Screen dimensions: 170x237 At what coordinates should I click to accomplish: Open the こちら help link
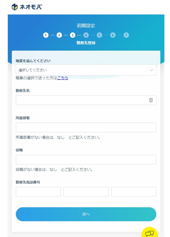pos(62,78)
